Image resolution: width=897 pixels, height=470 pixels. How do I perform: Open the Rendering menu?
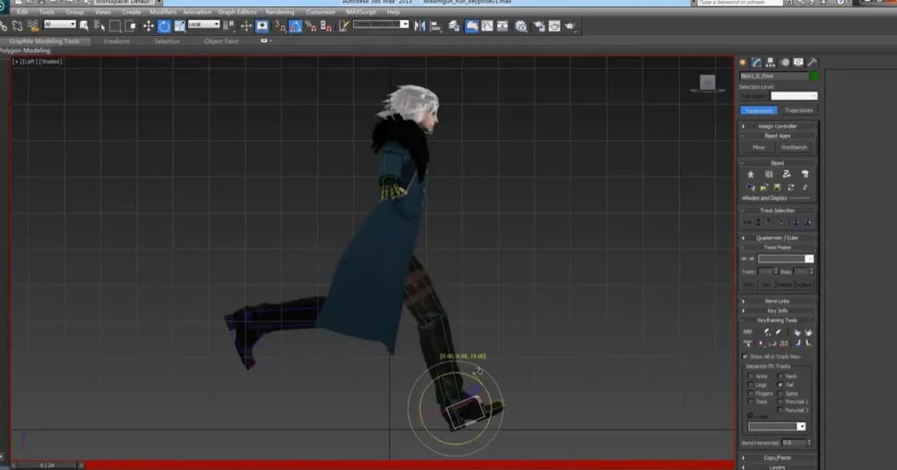280,12
